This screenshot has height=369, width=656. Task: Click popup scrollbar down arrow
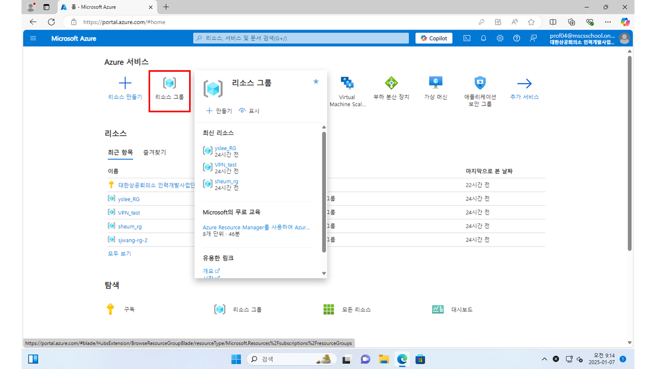[324, 273]
